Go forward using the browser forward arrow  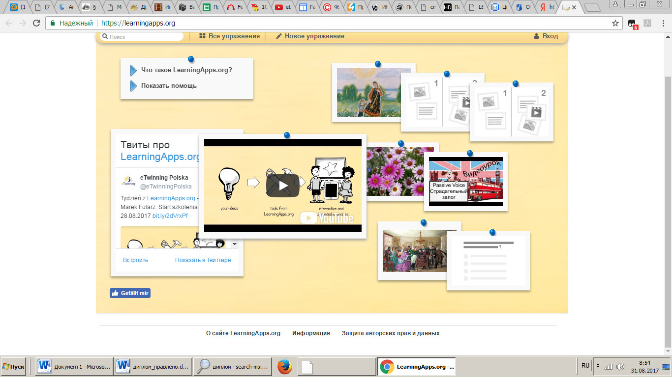(23, 23)
